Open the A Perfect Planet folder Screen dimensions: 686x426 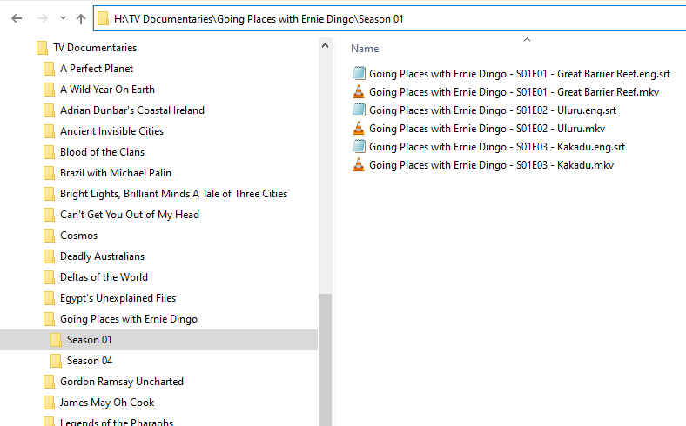tap(97, 69)
